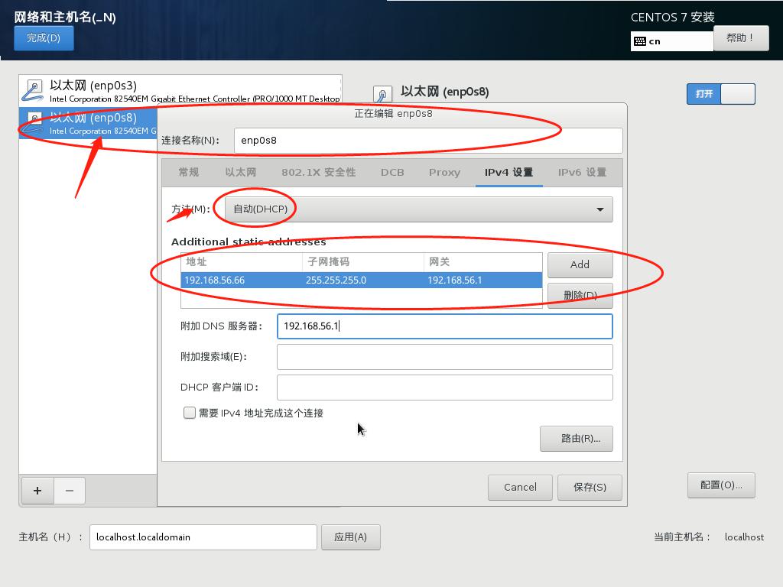The height and width of the screenshot is (587, 783).
Task: Click the Netmask (子网掩码) column header
Action: click(362, 262)
